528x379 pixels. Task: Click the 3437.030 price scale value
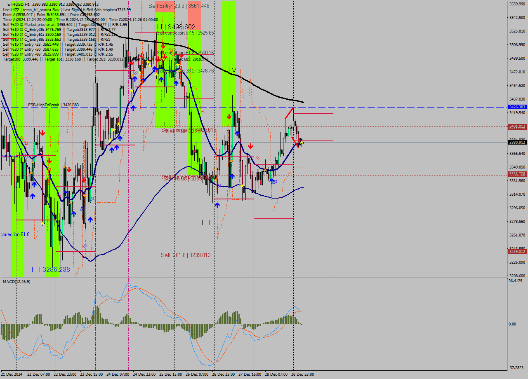[x=517, y=99]
